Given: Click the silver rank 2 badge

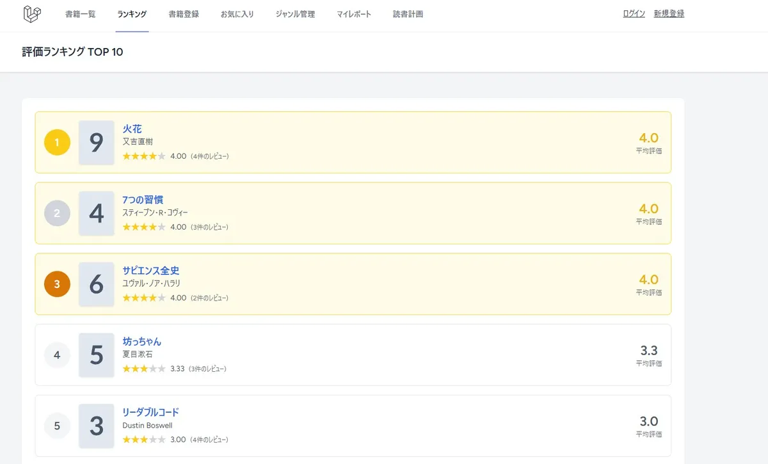Looking at the screenshot, I should coord(57,213).
